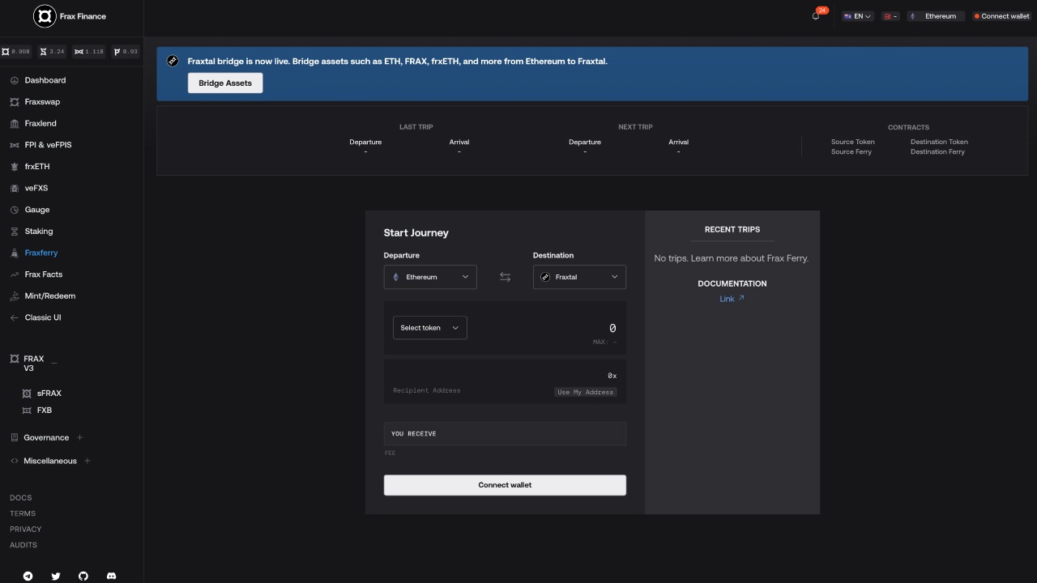Switch to Classic UI
Screen dimensions: 1037x583
click(x=42, y=317)
